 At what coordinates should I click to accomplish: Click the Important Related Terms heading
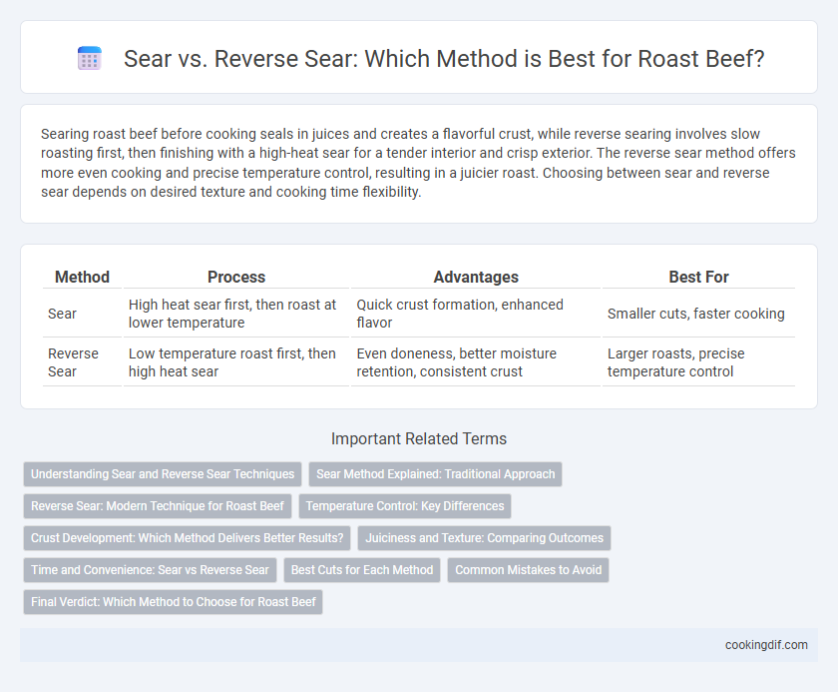coord(419,439)
